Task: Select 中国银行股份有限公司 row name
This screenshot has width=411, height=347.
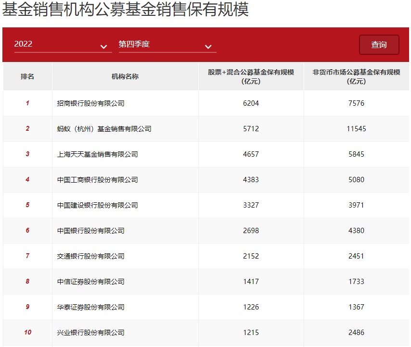Action: click(x=90, y=231)
